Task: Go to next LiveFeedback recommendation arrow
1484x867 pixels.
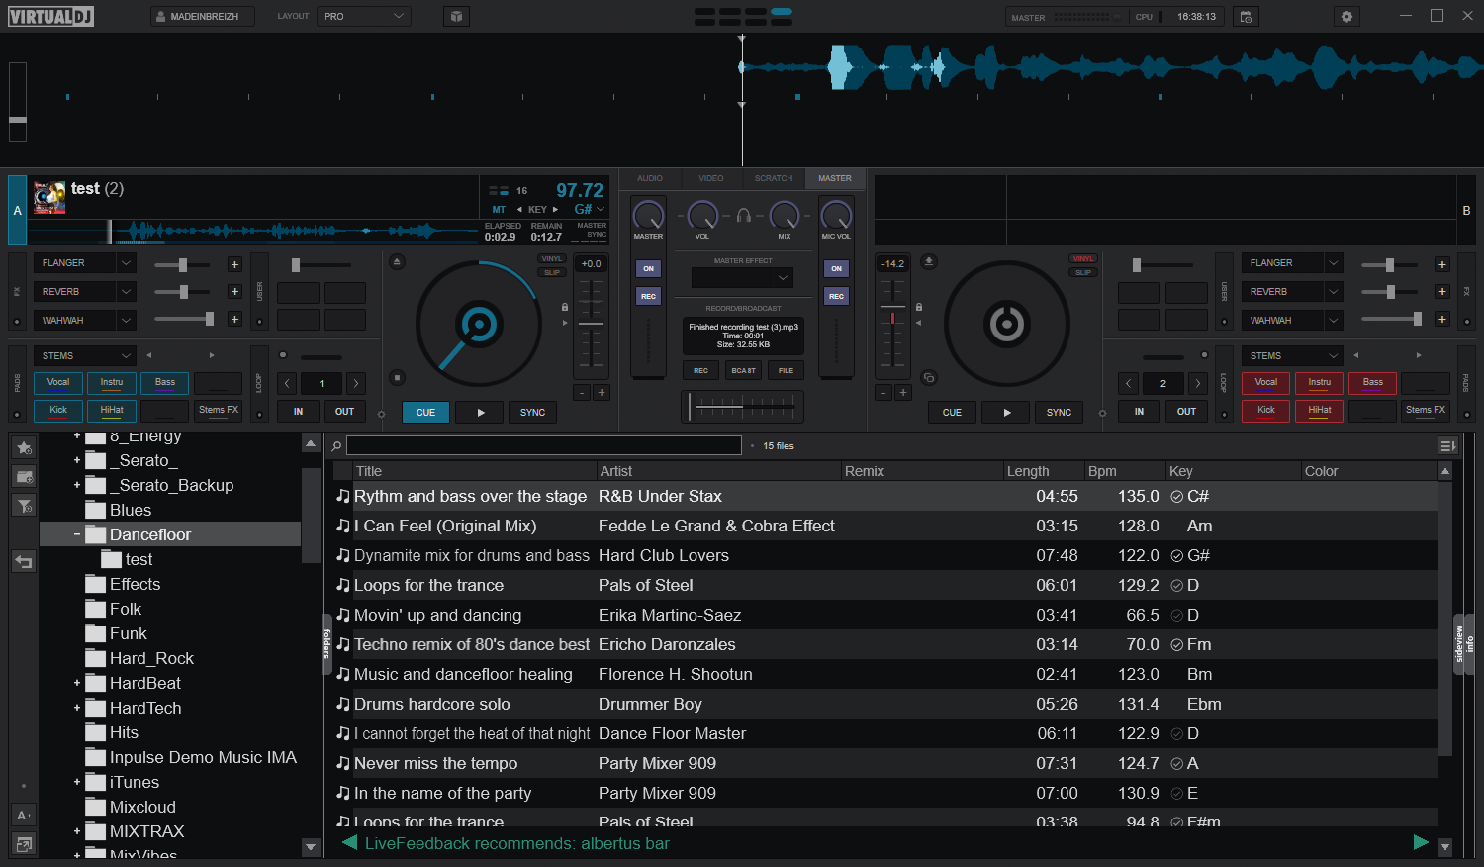Action: 1421,843
